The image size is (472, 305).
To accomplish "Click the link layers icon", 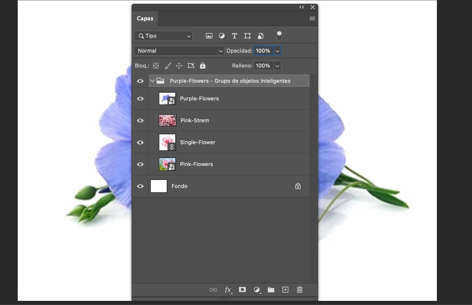I will pos(213,290).
